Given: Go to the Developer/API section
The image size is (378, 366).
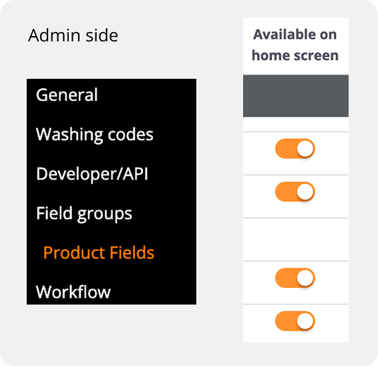Looking at the screenshot, I should (92, 174).
